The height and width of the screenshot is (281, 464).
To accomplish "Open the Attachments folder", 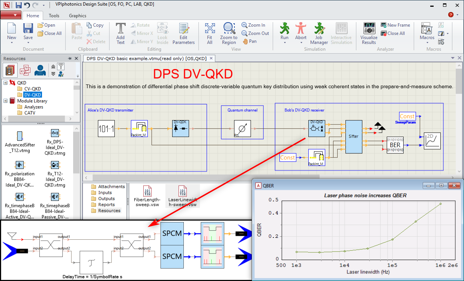I will [108, 186].
